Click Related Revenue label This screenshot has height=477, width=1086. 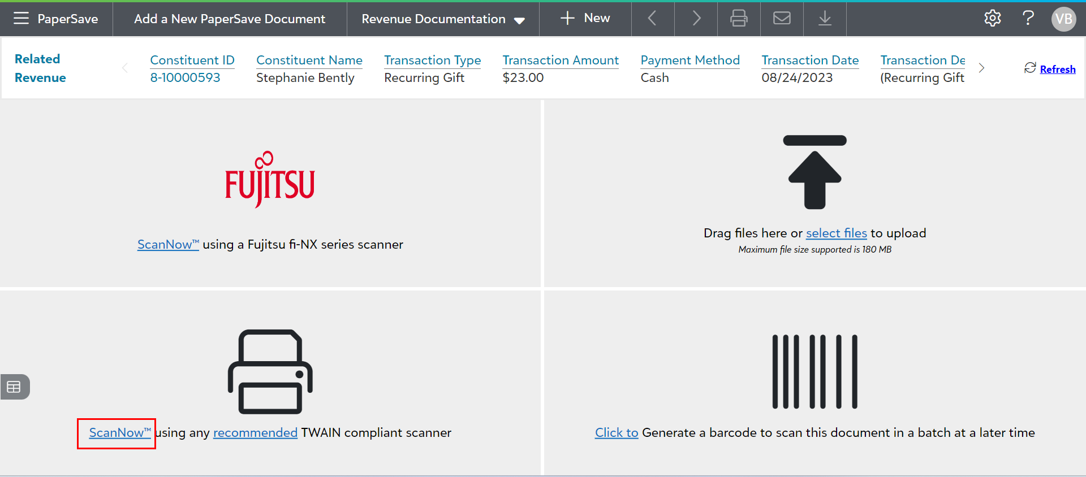(40, 68)
